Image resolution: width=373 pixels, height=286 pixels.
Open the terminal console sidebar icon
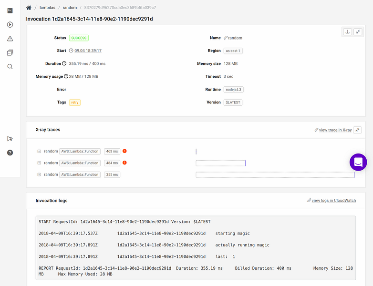click(x=10, y=10)
